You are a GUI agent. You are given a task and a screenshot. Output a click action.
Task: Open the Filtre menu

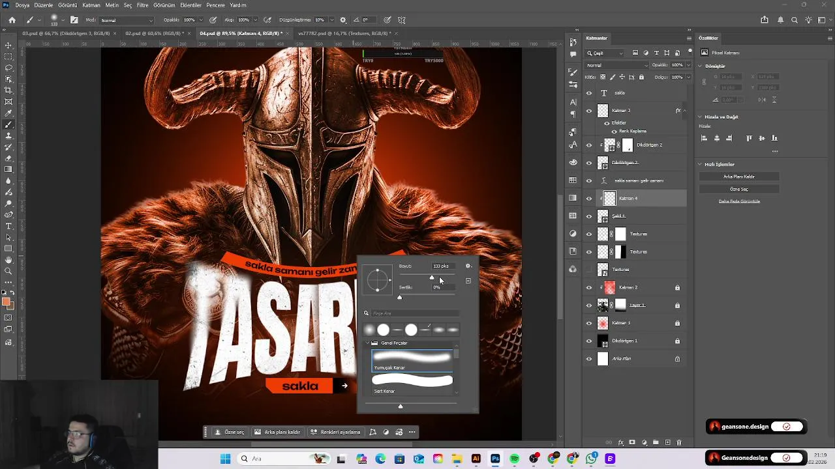pyautogui.click(x=142, y=5)
